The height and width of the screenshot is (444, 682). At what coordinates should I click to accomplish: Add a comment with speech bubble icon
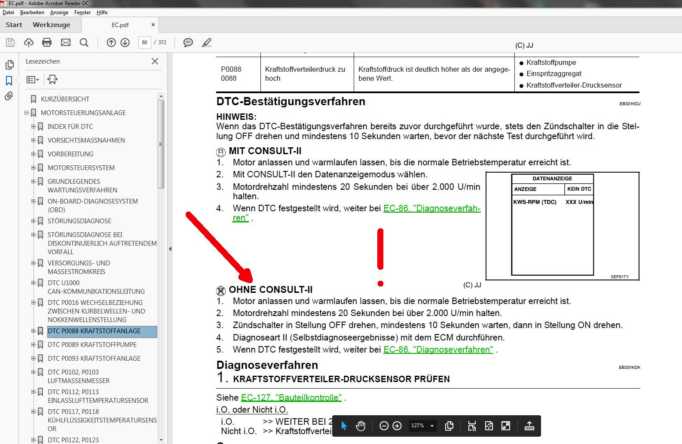tap(188, 43)
